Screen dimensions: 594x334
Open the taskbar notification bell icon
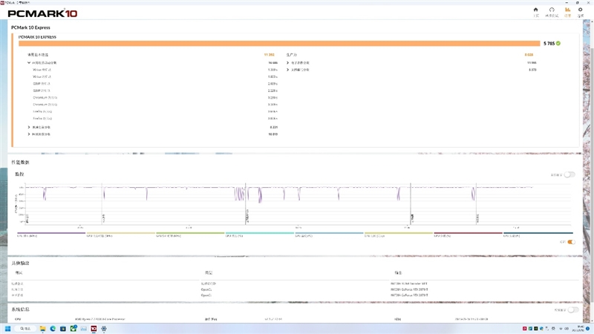click(587, 328)
